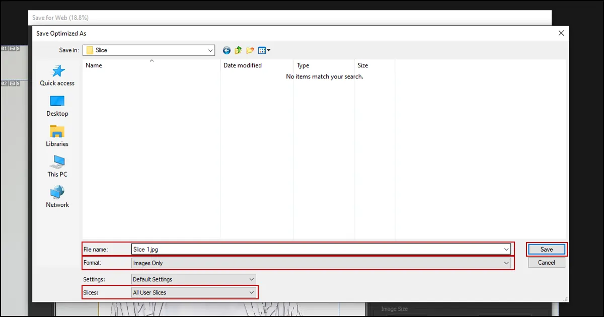604x317 pixels.
Task: Sort list by the Type column
Action: tap(303, 65)
